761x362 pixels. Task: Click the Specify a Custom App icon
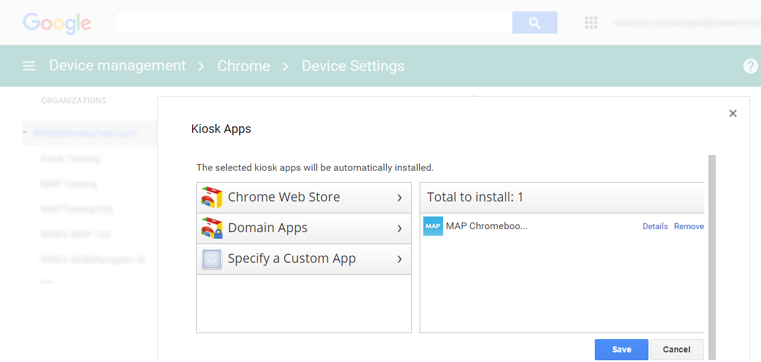(211, 259)
